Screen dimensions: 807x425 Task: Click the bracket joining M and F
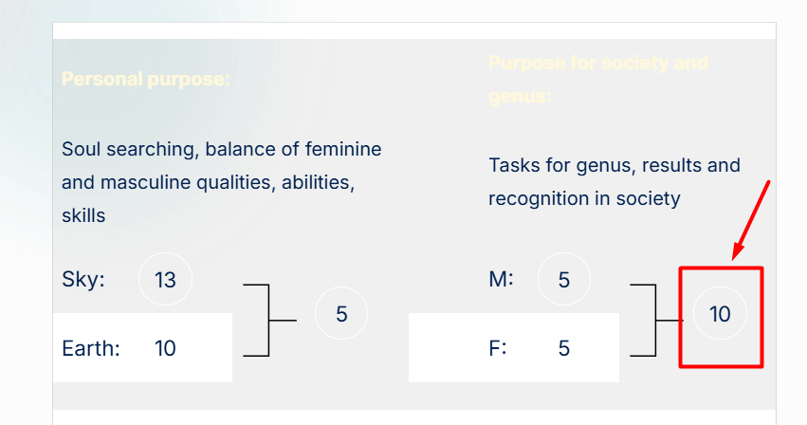(x=657, y=320)
